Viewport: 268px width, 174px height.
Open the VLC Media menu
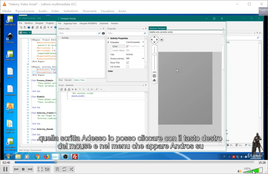[7, 11]
